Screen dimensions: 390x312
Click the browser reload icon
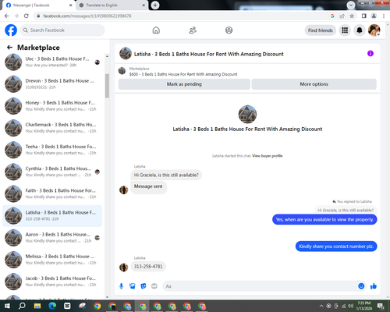coord(27,16)
